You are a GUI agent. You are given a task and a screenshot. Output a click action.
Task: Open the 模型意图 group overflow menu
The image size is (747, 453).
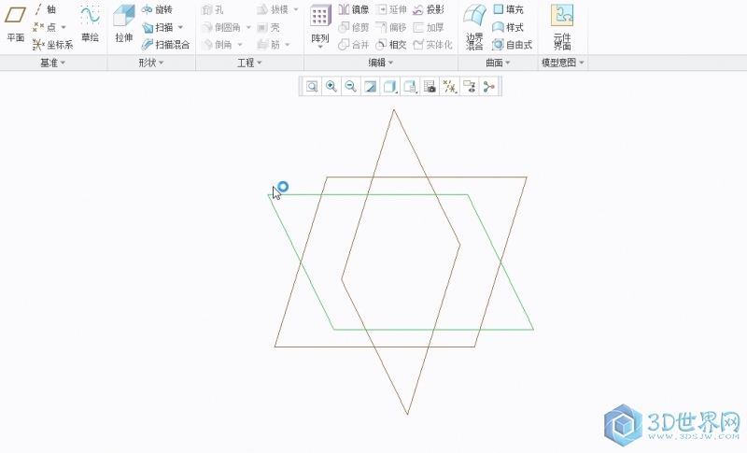coord(563,63)
